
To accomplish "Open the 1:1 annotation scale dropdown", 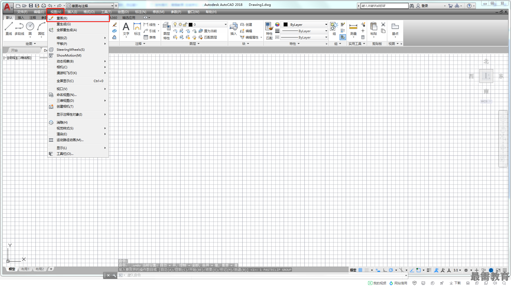I will click(x=457, y=270).
